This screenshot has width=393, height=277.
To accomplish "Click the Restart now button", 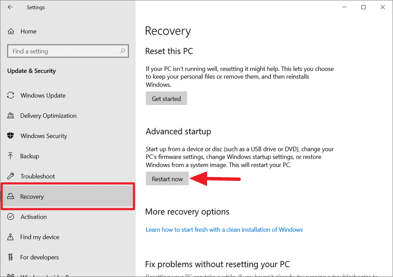I will (x=167, y=179).
